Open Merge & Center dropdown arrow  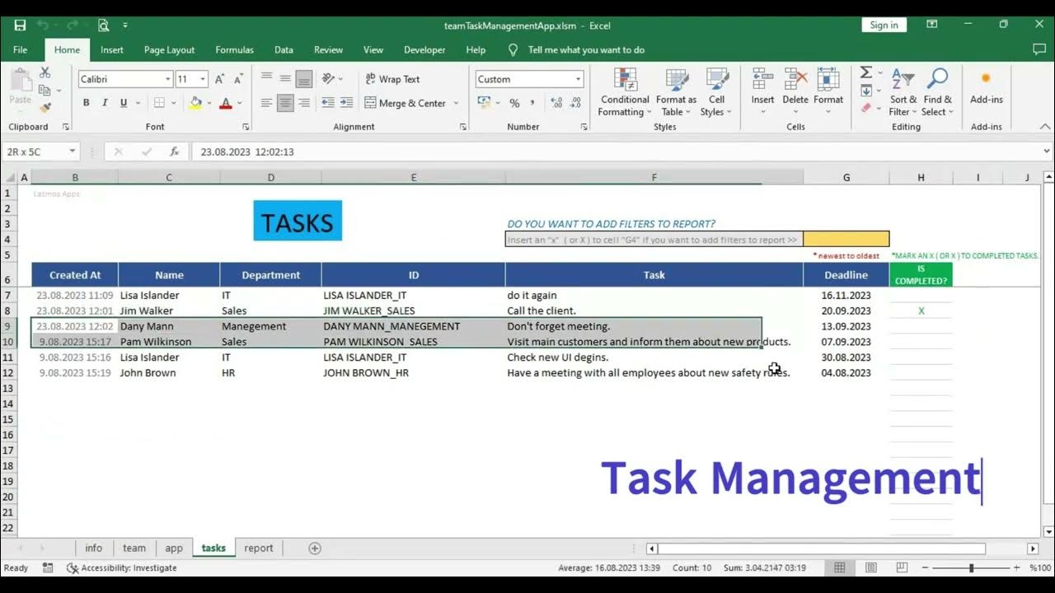click(456, 103)
